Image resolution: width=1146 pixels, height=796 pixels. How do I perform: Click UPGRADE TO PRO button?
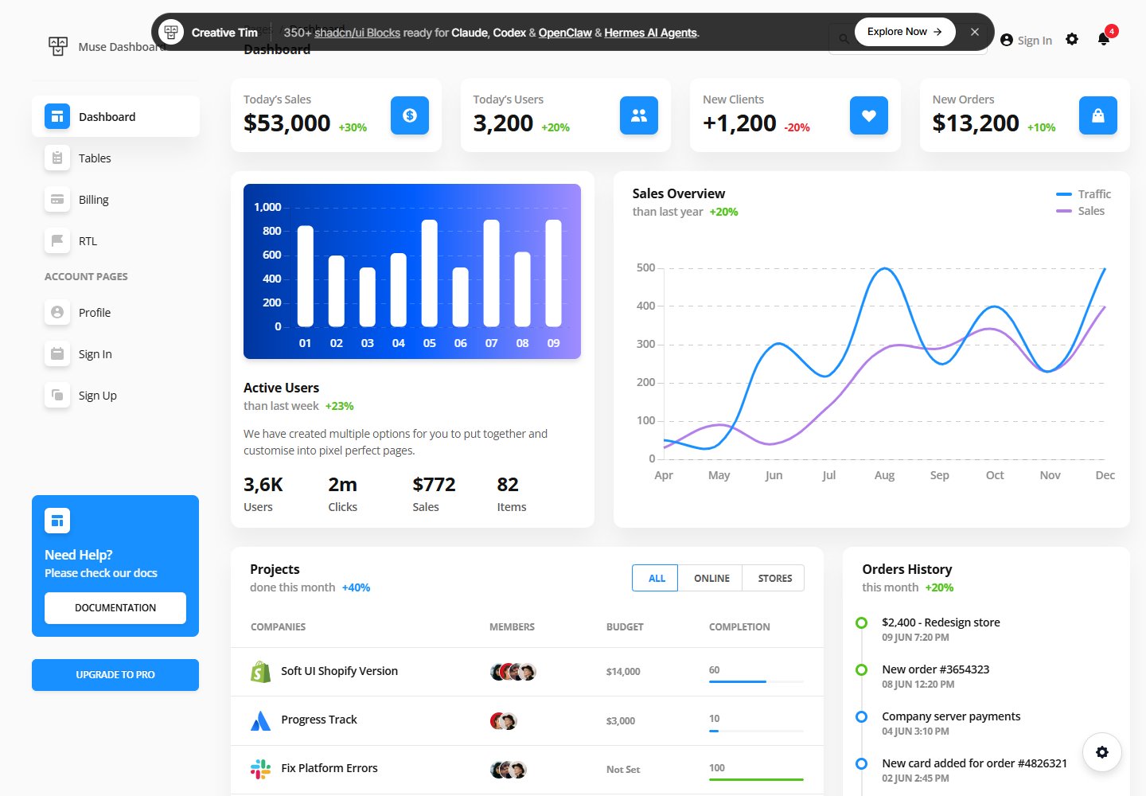point(115,675)
